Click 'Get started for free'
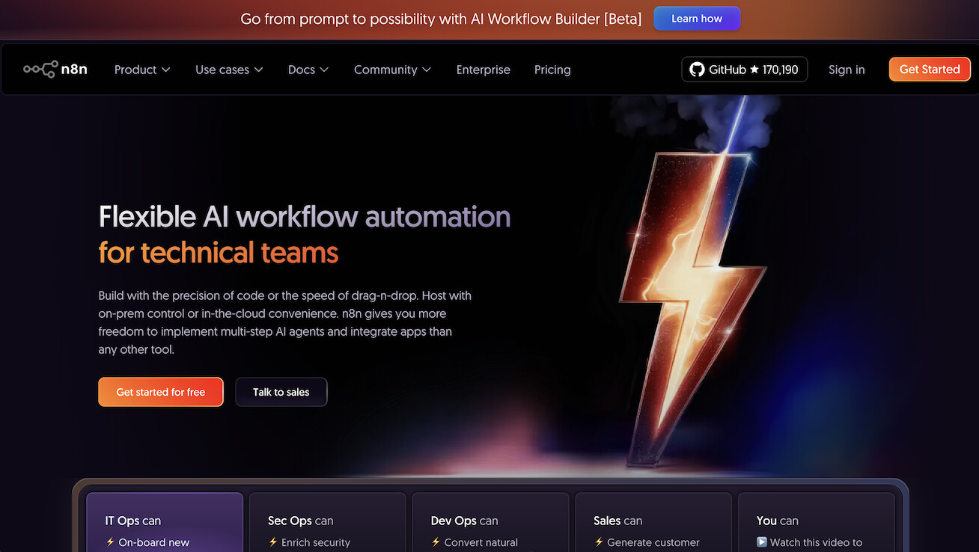 tap(160, 391)
